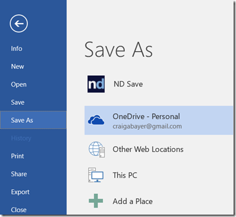Click the ND Save label

coord(128,84)
